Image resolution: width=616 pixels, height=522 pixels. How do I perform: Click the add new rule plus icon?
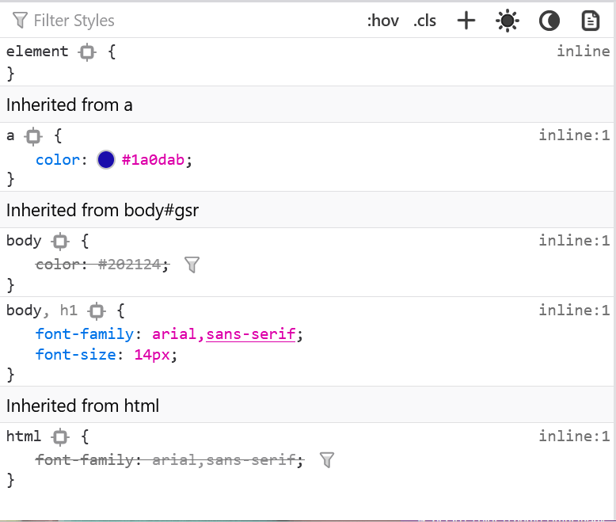pos(466,21)
